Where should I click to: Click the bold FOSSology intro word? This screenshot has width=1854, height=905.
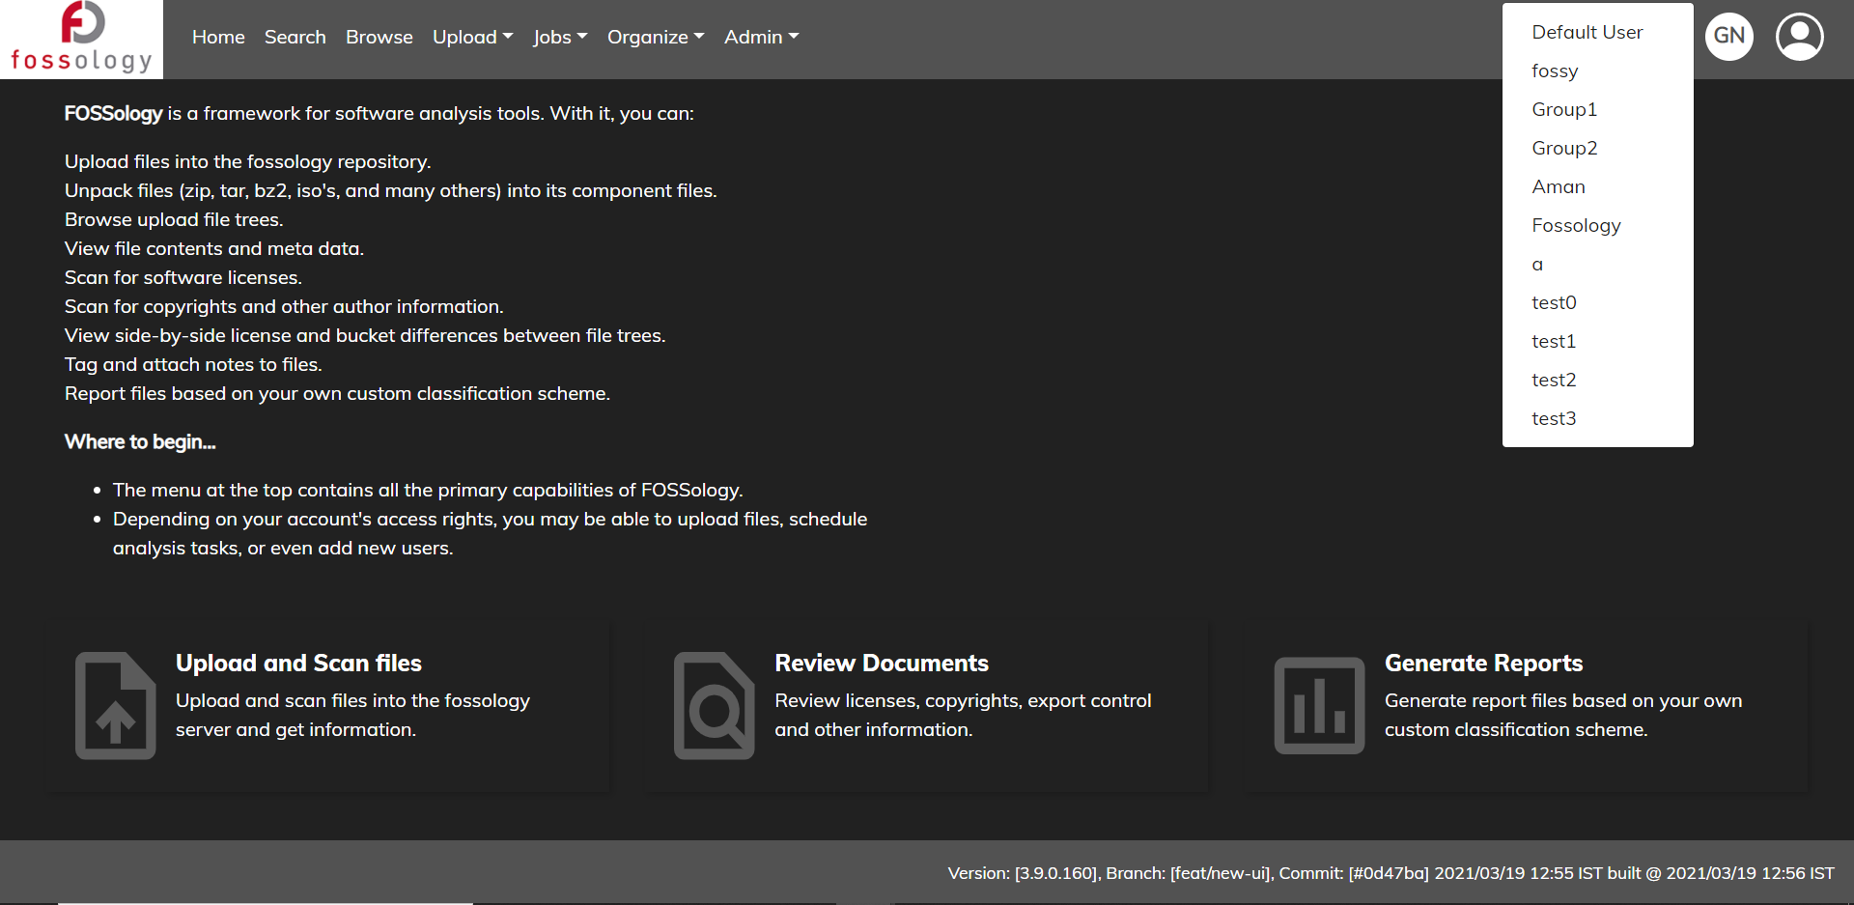[x=113, y=113]
